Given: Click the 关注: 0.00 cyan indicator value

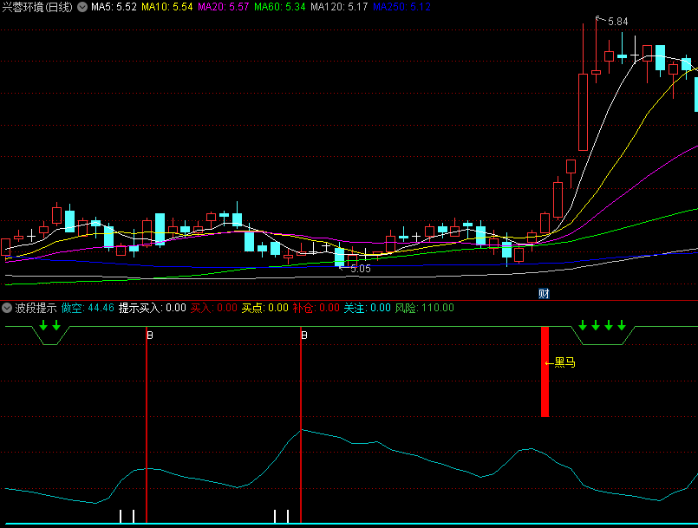Looking at the screenshot, I should (368, 308).
